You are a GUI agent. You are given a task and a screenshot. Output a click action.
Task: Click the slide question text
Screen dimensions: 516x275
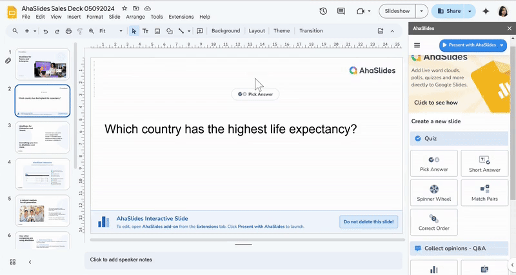click(x=230, y=129)
